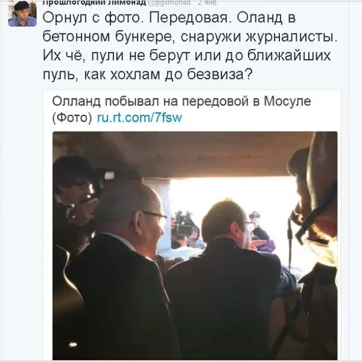Click the main tweet text starting with Орнул
The height and width of the screenshot is (362, 362).
tap(190, 47)
